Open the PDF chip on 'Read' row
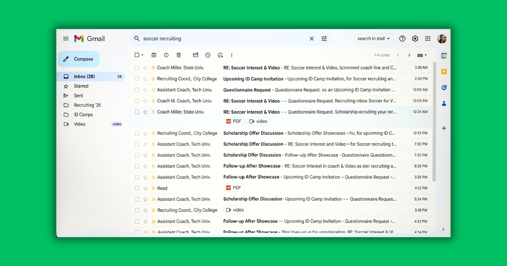Viewport: 507px width, 266px height. pyautogui.click(x=234, y=188)
